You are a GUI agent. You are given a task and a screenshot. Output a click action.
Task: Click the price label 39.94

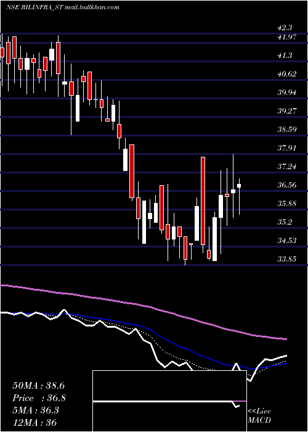286,93
